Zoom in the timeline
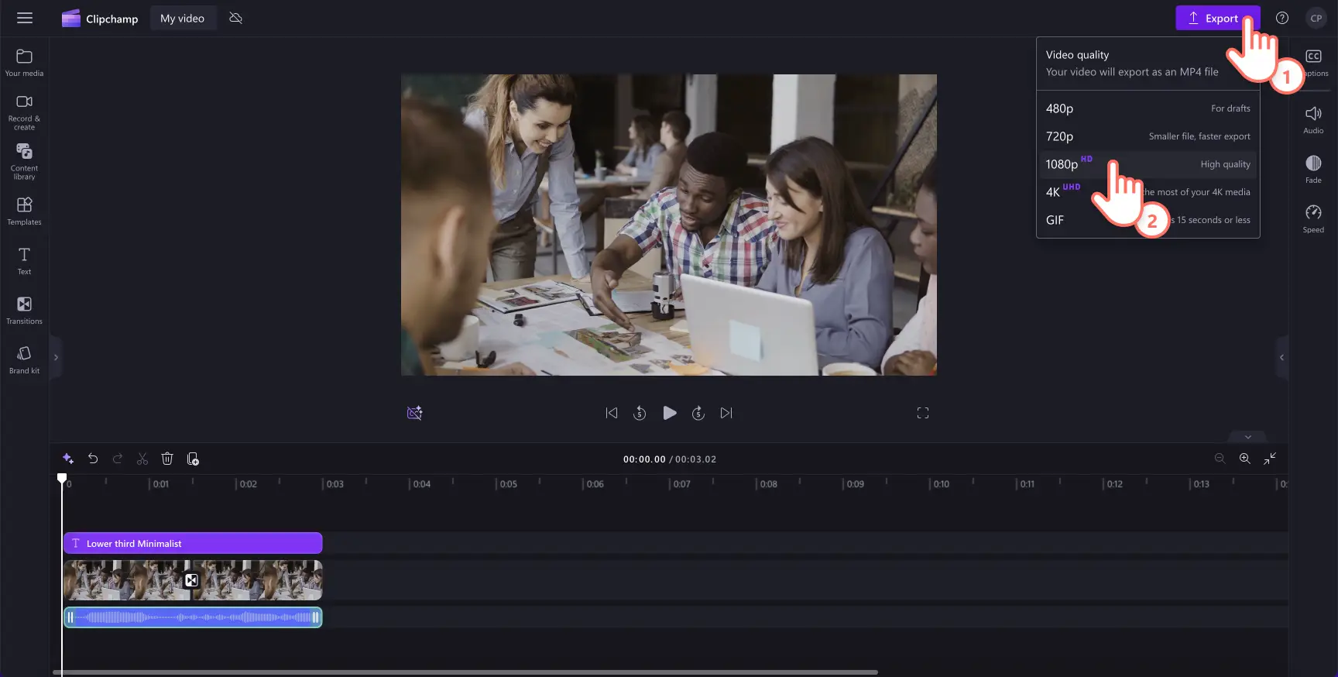 (1245, 459)
